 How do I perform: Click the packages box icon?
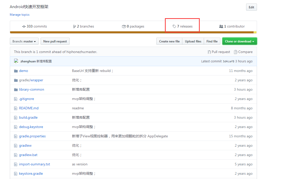click(x=124, y=27)
